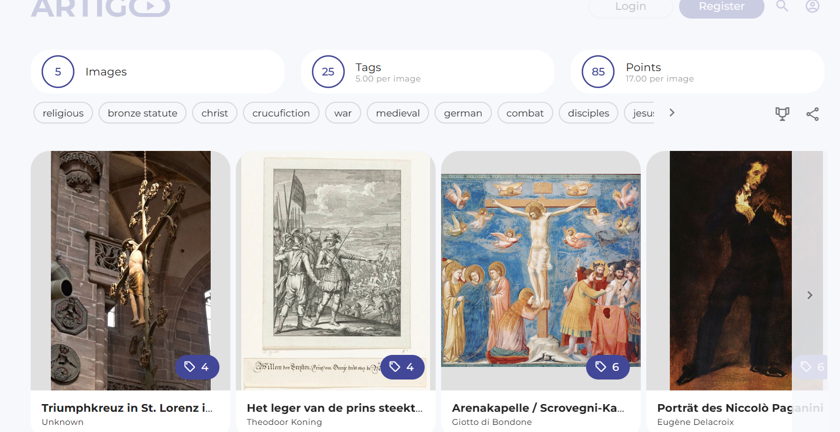The height and width of the screenshot is (432, 840).
Task: Open the Paganini portrait painting
Action: coord(731,271)
